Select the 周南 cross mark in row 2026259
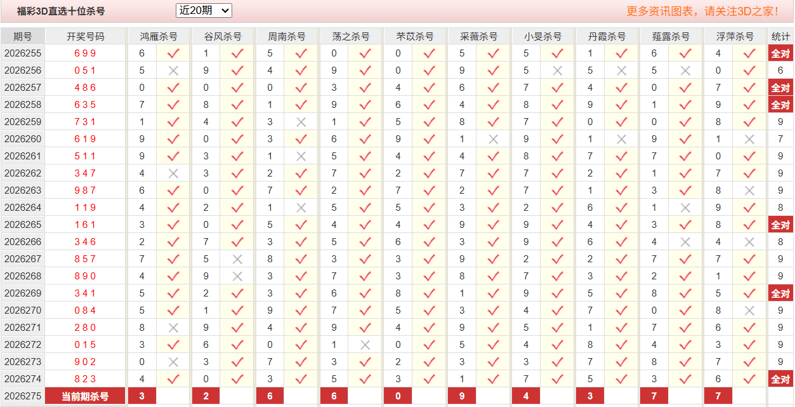This screenshot has height=407, width=795. (x=301, y=122)
